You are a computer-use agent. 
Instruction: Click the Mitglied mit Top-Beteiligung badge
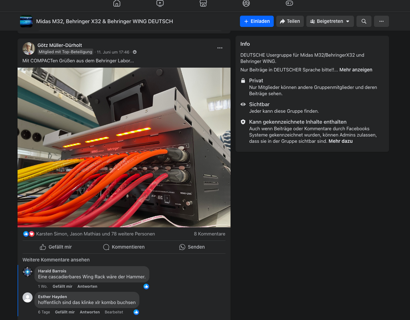(x=65, y=52)
